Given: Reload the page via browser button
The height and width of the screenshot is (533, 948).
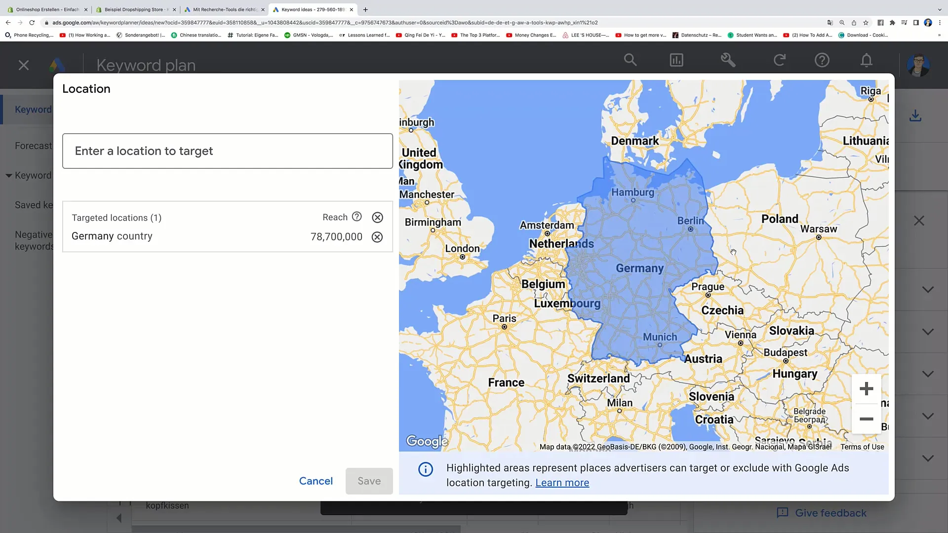Looking at the screenshot, I should coord(32,23).
